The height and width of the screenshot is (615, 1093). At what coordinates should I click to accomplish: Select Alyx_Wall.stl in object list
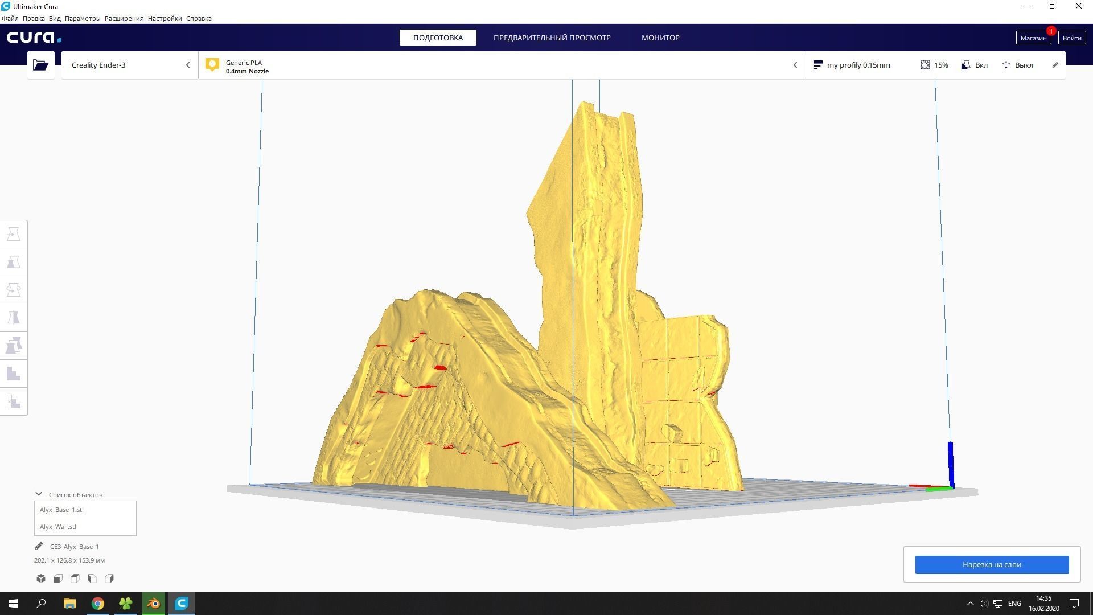58,527
